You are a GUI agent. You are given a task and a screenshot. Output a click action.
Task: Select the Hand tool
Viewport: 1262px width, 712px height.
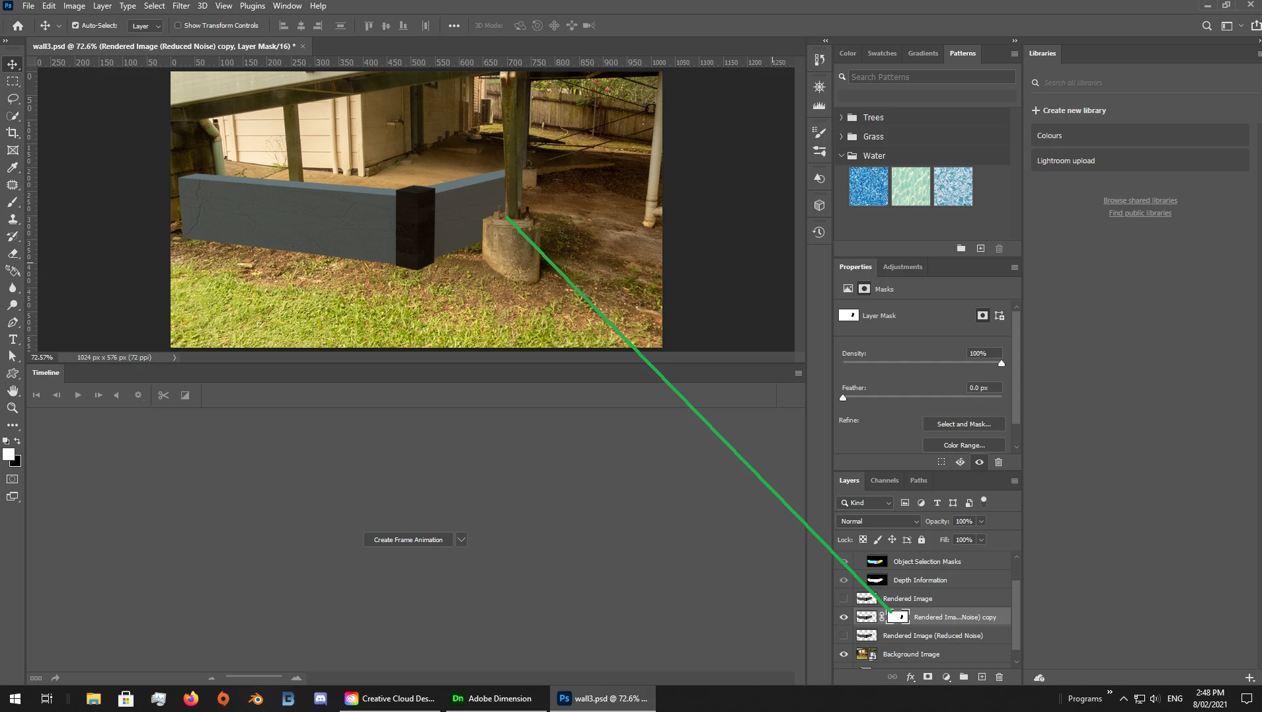coord(13,391)
